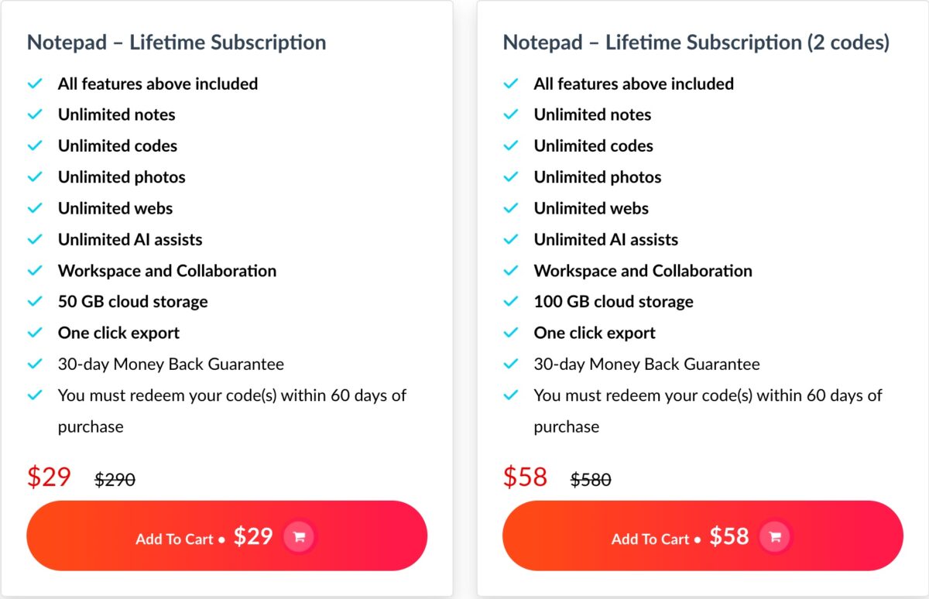Image resolution: width=929 pixels, height=599 pixels.
Task: Click checkmark beside left Unlimited webs
Action: click(x=35, y=208)
